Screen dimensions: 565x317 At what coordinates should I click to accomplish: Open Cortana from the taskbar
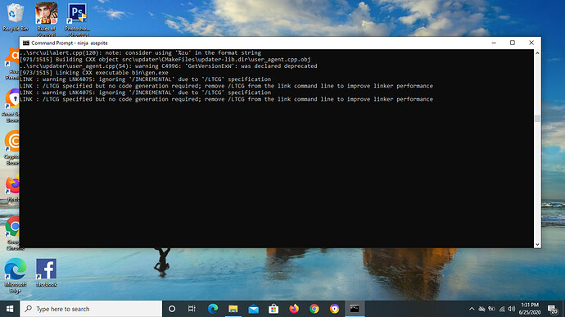click(172, 309)
